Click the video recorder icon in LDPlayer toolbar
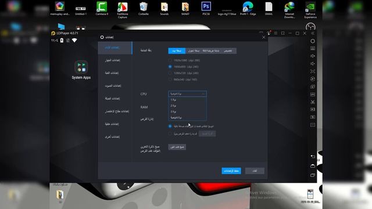 point(313,110)
